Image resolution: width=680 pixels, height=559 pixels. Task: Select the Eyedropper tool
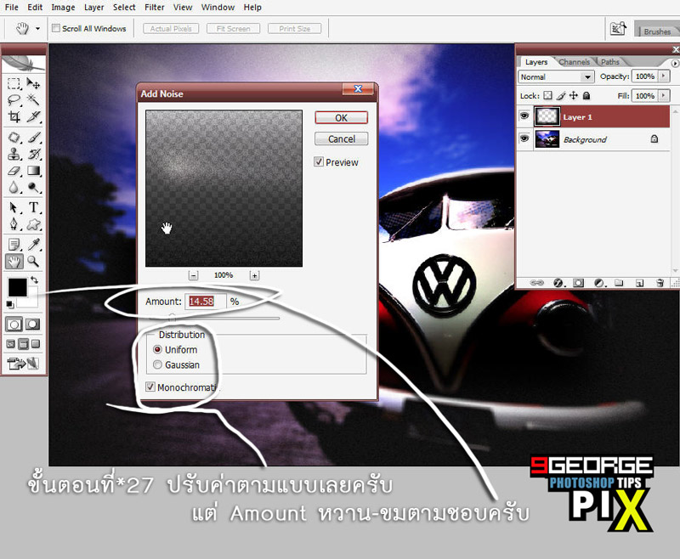pyautogui.click(x=33, y=245)
